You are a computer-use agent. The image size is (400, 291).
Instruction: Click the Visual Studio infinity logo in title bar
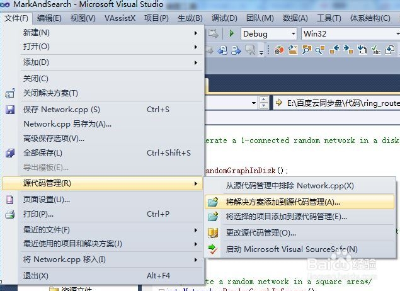[5, 4]
